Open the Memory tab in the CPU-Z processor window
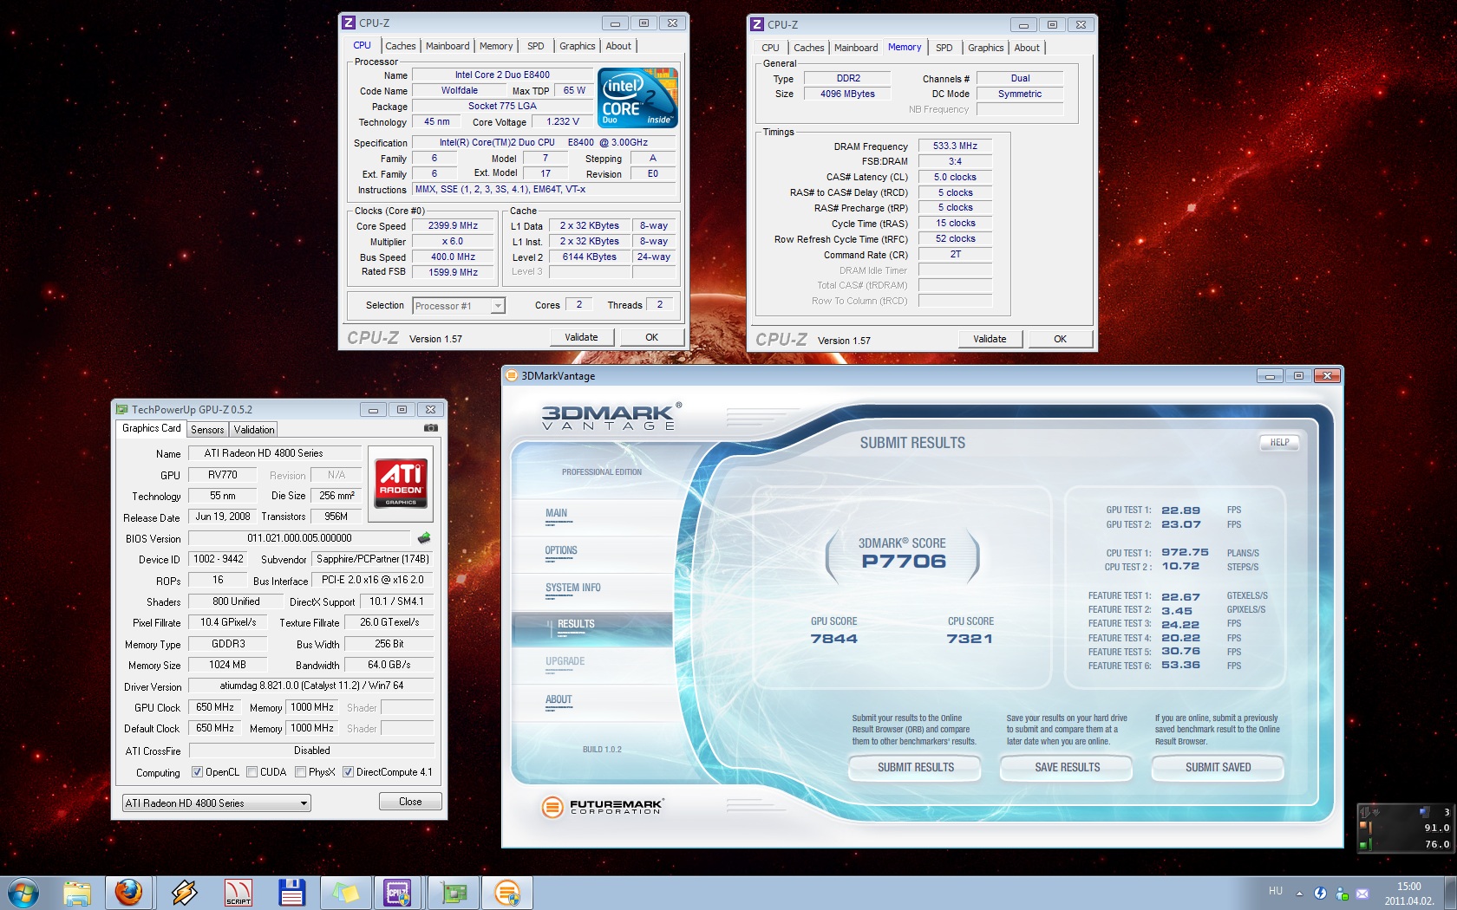 tap(496, 46)
